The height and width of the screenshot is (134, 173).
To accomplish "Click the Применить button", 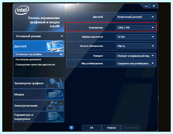I will [x=131, y=128].
